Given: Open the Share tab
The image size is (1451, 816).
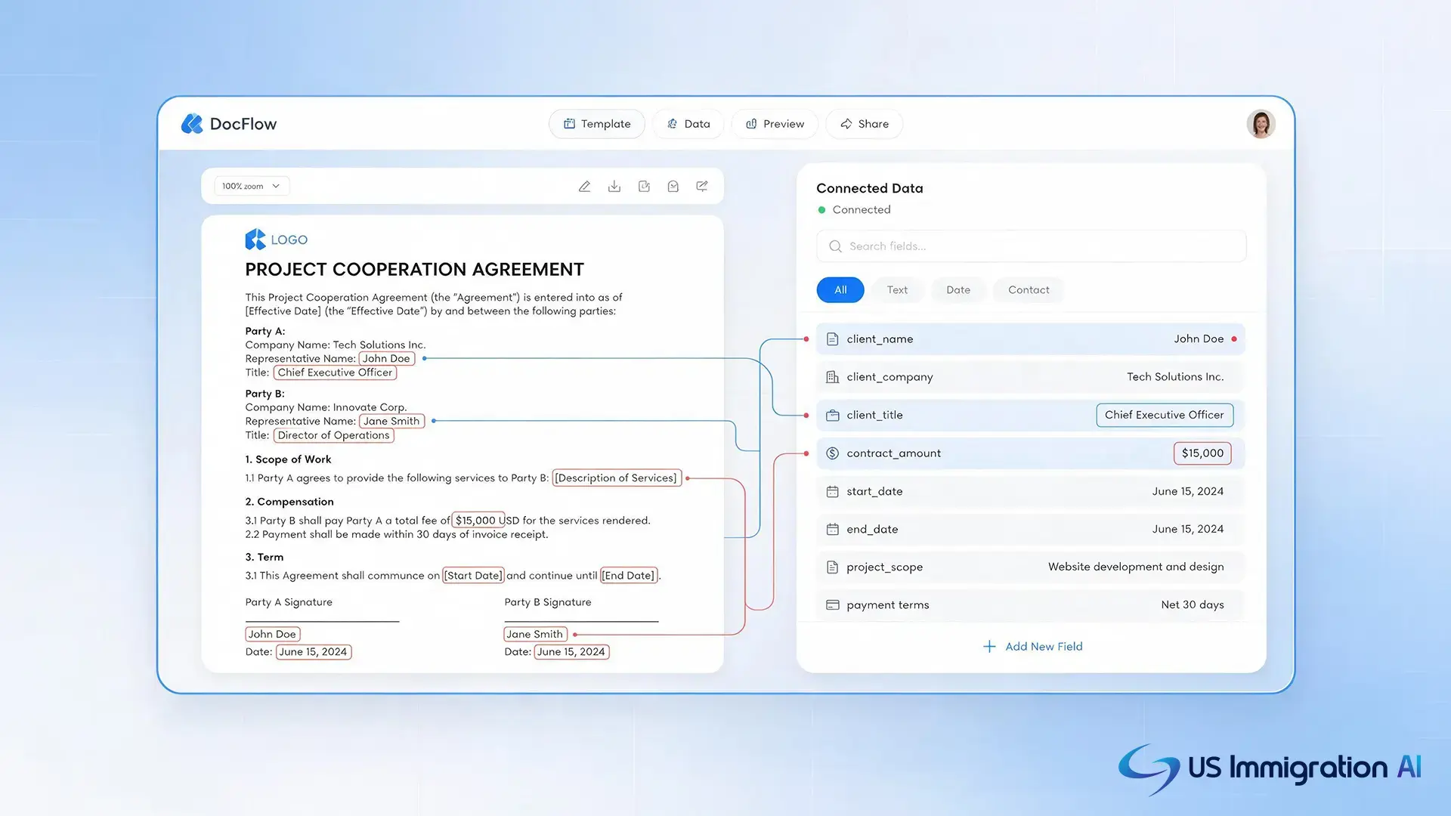Looking at the screenshot, I should (865, 124).
